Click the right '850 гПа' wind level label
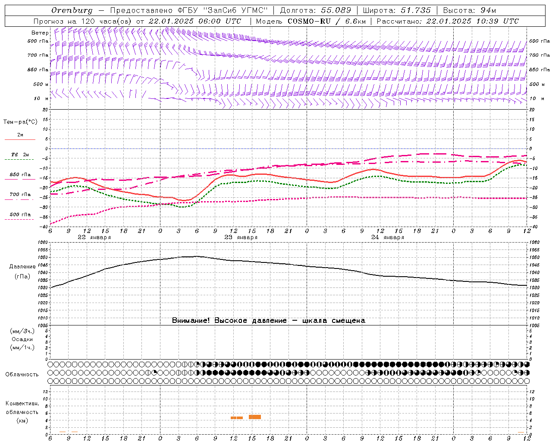This screenshot has width=552, height=442. [x=539, y=69]
